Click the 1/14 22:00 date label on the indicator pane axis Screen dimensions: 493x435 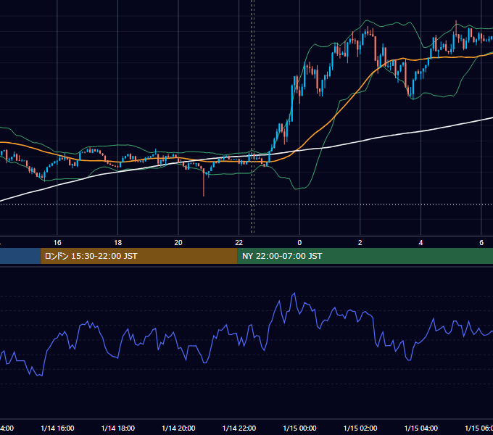pos(239,428)
